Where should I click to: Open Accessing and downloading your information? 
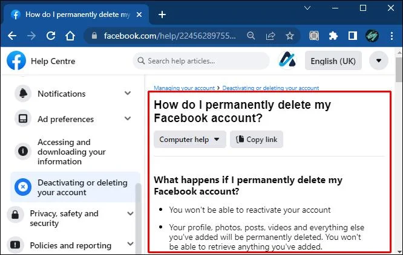(x=72, y=152)
